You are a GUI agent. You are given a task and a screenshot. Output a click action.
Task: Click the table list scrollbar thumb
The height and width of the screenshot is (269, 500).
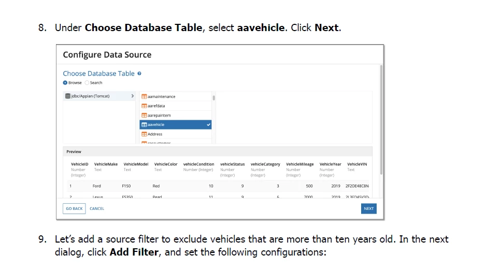[213, 97]
